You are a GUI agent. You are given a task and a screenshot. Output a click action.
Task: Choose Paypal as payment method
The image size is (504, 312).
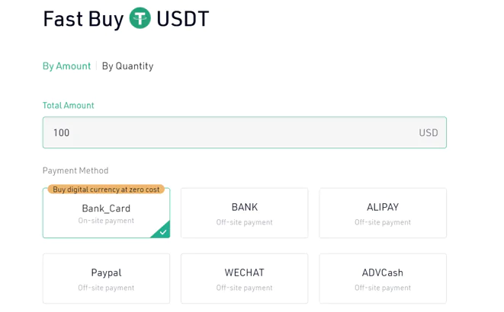tap(106, 279)
